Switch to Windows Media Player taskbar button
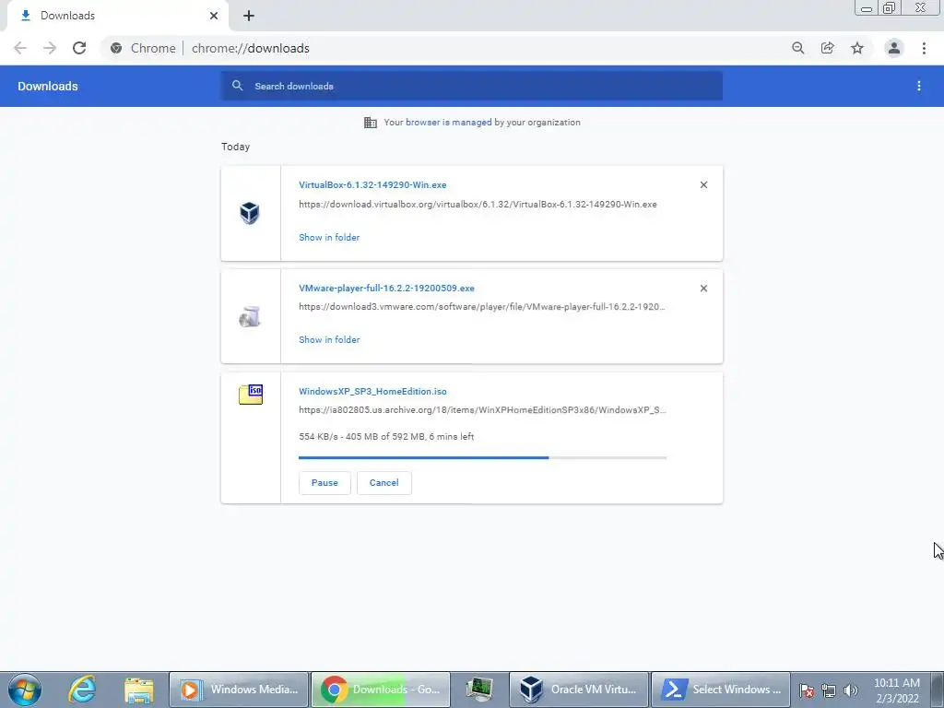Viewport: 944px width, 708px height. tap(239, 690)
